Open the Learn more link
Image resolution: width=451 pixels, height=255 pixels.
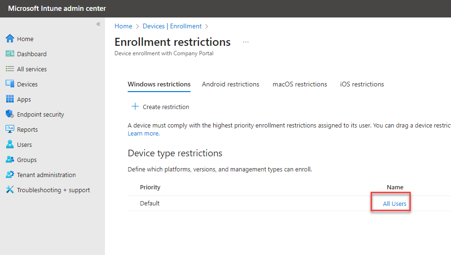pos(144,133)
